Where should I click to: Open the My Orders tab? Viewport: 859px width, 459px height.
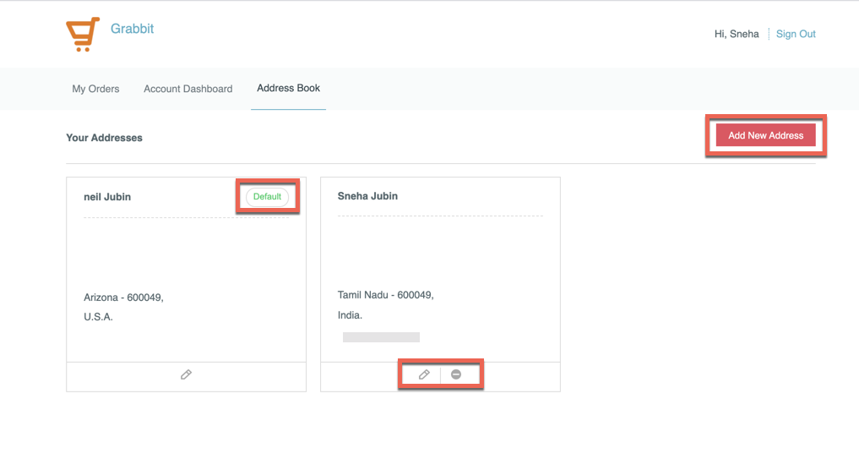coord(95,89)
